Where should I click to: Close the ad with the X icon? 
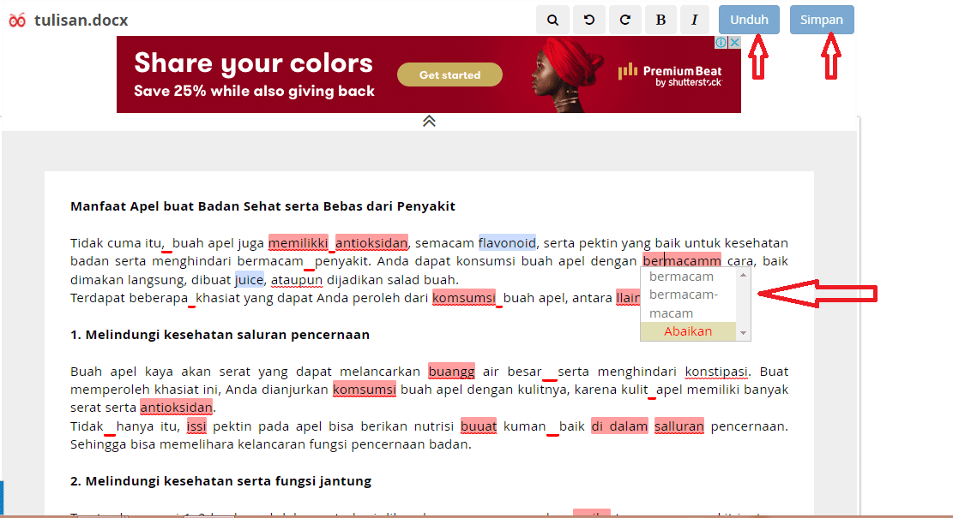[x=735, y=41]
